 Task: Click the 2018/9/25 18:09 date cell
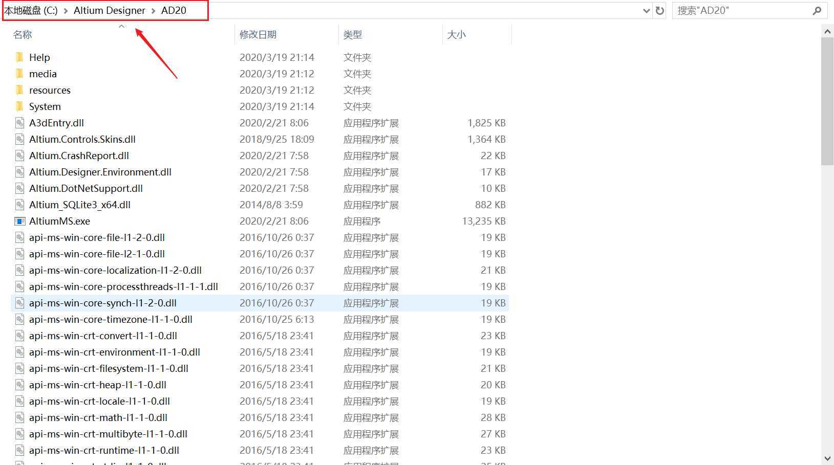(x=277, y=139)
